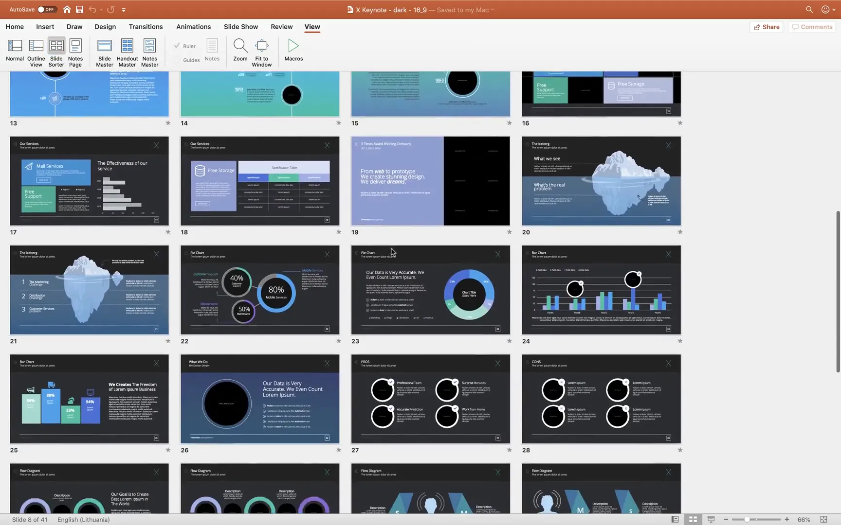
Task: Expand the Saved to my Mac dropdown
Action: click(492, 9)
